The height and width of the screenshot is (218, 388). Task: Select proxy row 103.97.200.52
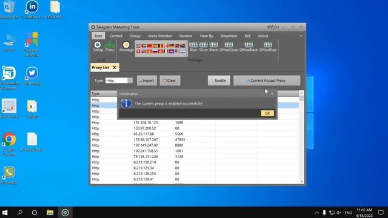195,128
